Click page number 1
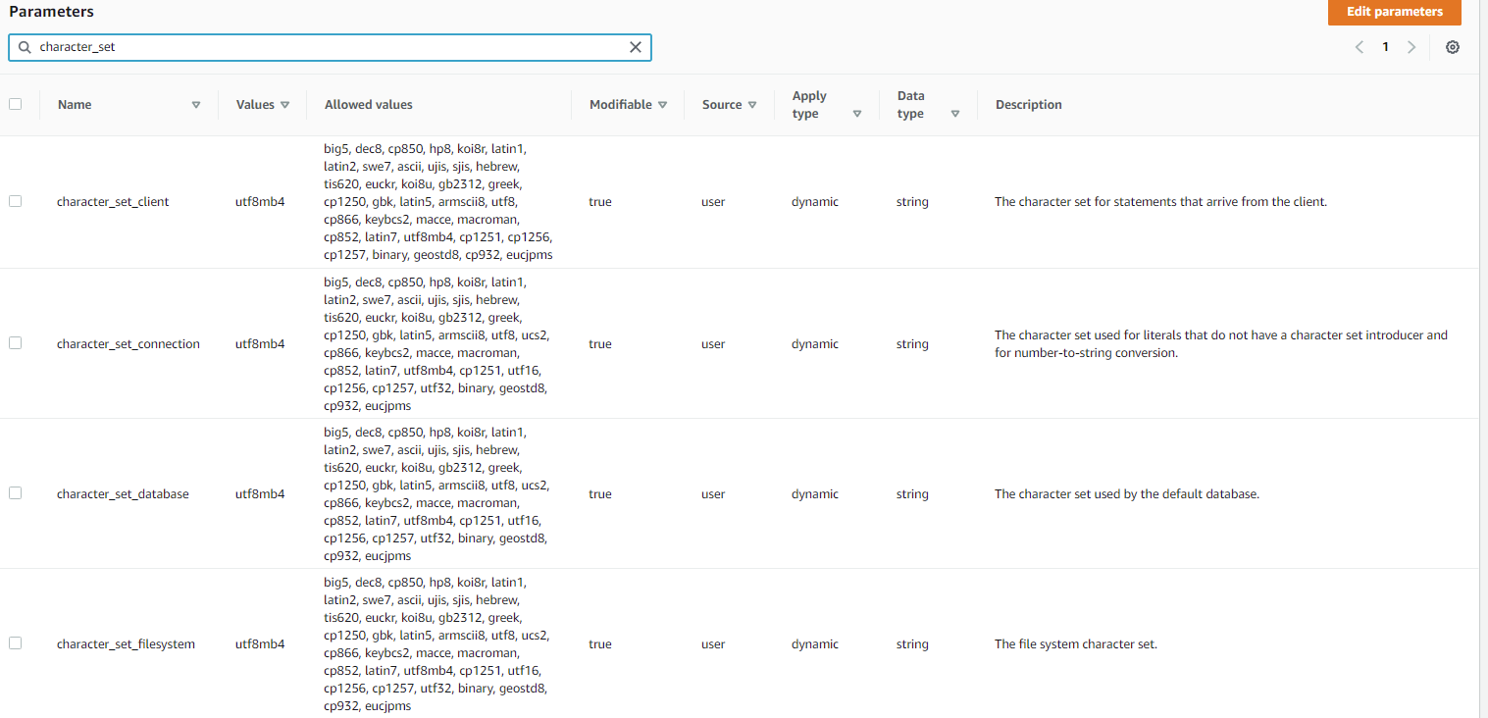Image resolution: width=1488 pixels, height=718 pixels. 1385,47
